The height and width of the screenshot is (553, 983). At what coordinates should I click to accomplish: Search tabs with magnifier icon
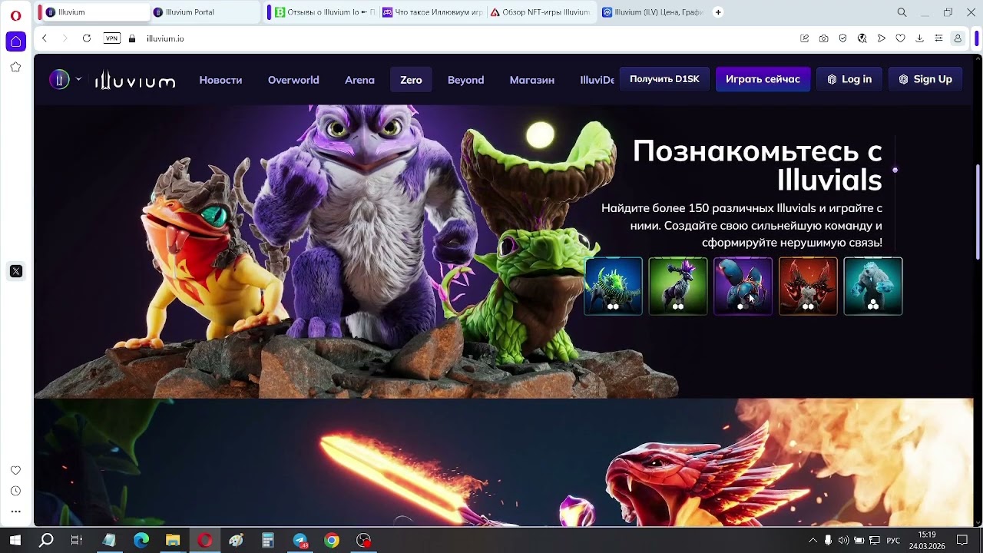[x=902, y=12]
